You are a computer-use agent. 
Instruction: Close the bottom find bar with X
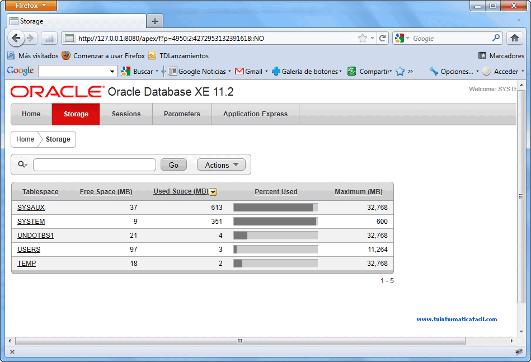click(x=12, y=352)
